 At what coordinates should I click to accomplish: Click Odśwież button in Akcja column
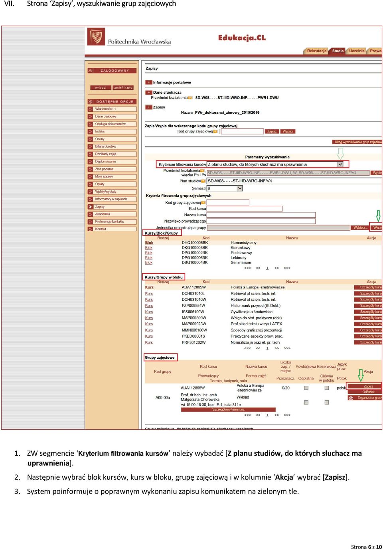click(x=365, y=392)
